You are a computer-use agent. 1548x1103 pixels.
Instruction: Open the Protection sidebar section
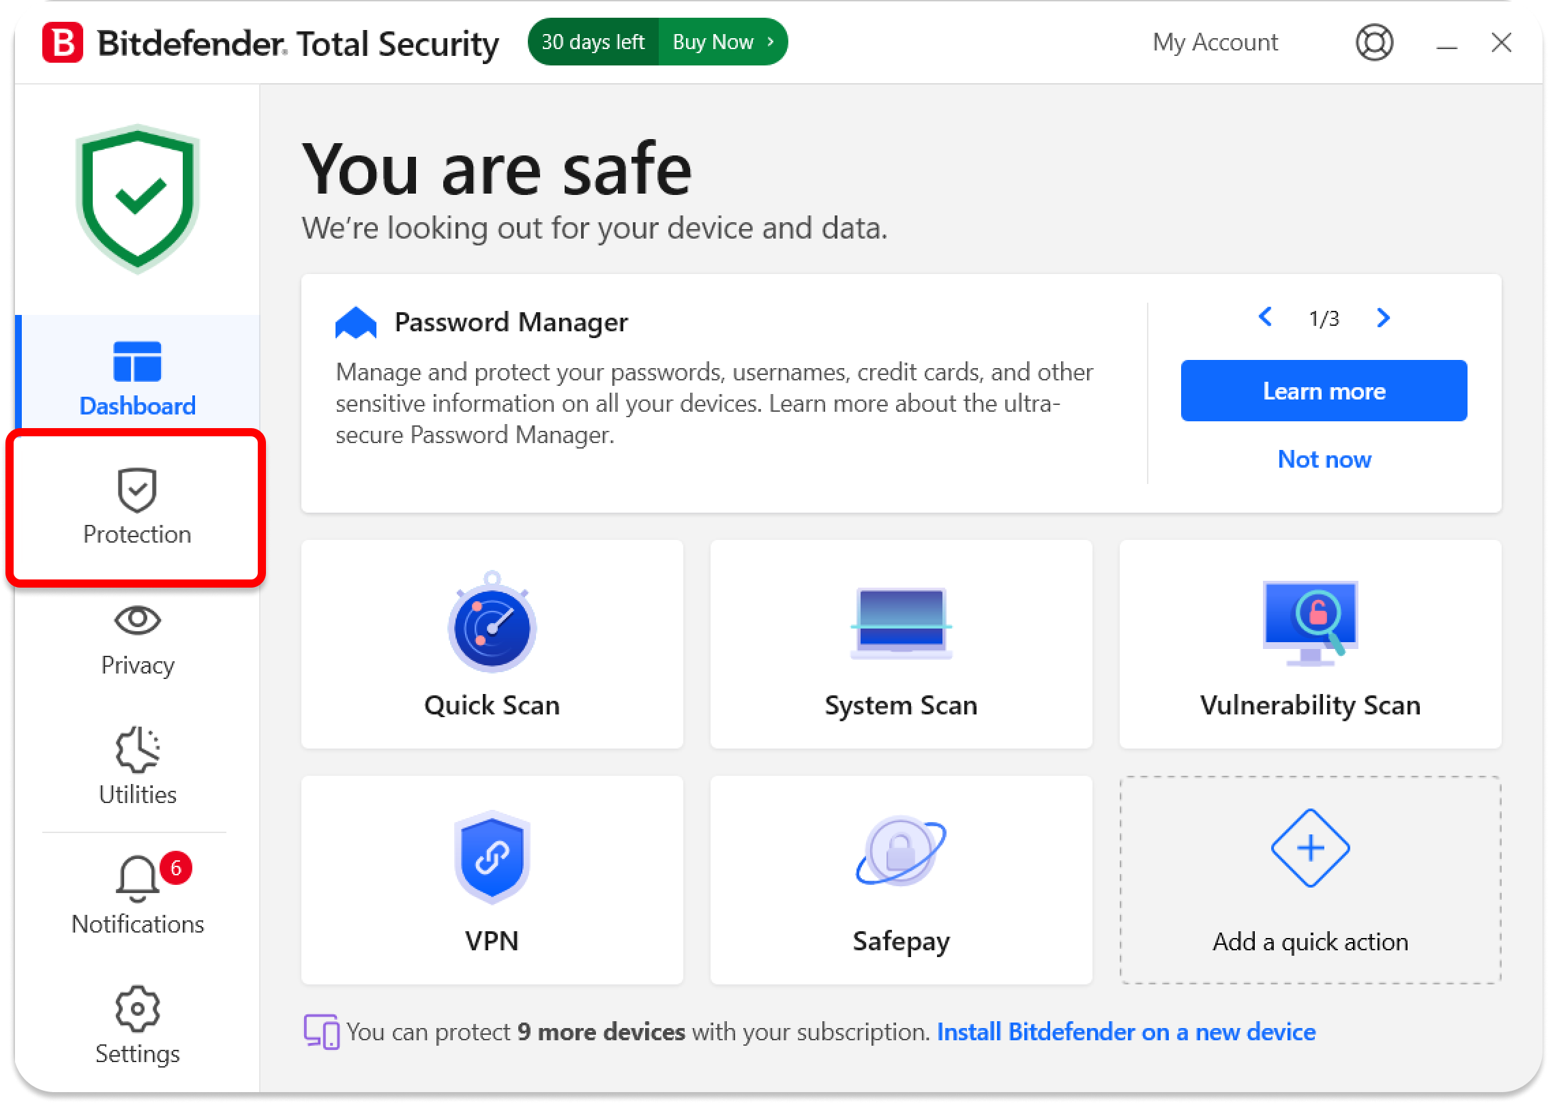point(137,507)
